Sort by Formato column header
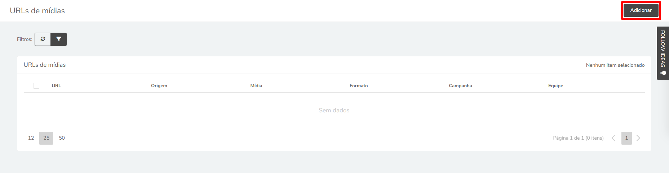Viewport: 669px width, 173px height. [359, 86]
